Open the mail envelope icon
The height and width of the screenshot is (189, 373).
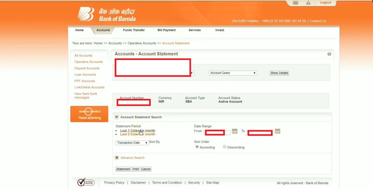(x=295, y=3)
